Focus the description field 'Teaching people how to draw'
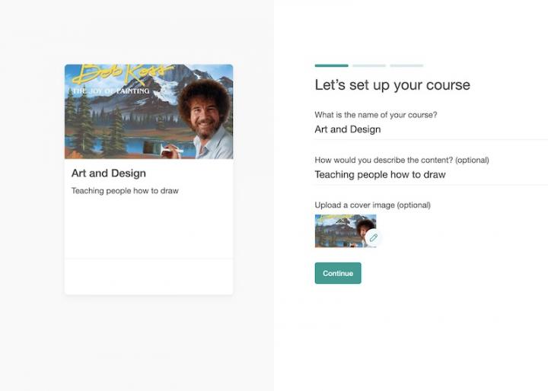This screenshot has height=391, width=548. click(432, 175)
